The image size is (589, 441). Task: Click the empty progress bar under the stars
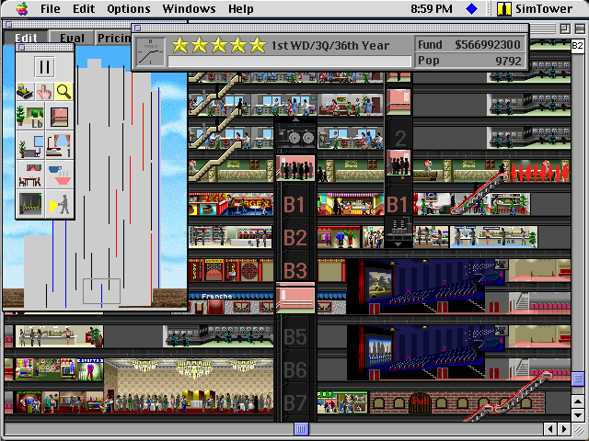(x=290, y=62)
